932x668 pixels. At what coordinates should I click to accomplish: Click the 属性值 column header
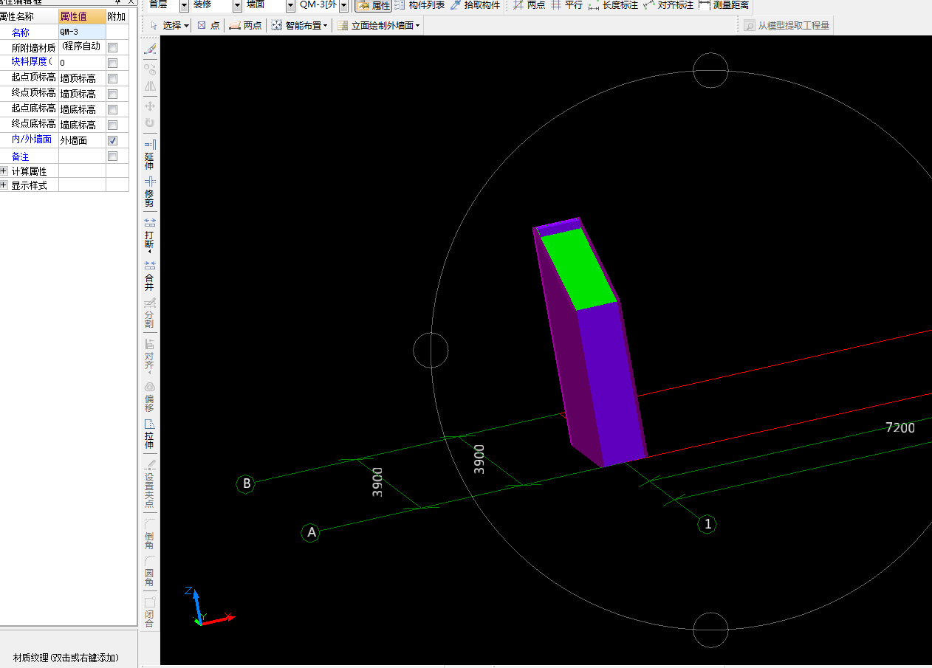(x=82, y=16)
